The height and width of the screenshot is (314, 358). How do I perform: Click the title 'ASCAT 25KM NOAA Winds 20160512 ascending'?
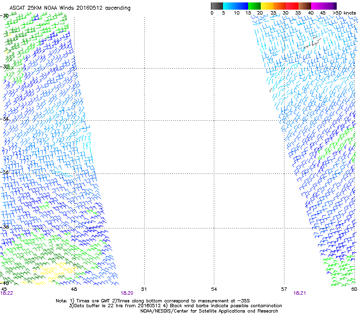point(70,8)
